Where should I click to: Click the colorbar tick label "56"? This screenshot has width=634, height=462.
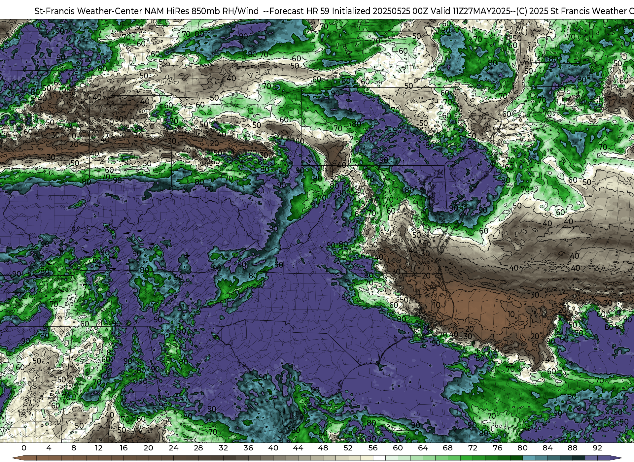point(373,448)
